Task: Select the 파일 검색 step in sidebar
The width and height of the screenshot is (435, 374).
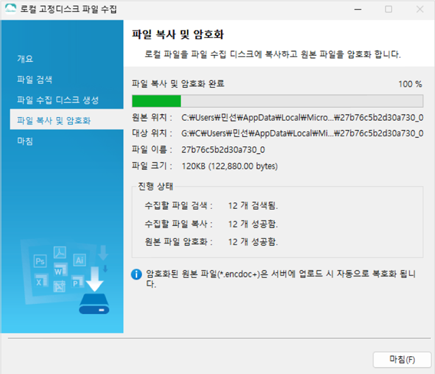Action: point(35,80)
